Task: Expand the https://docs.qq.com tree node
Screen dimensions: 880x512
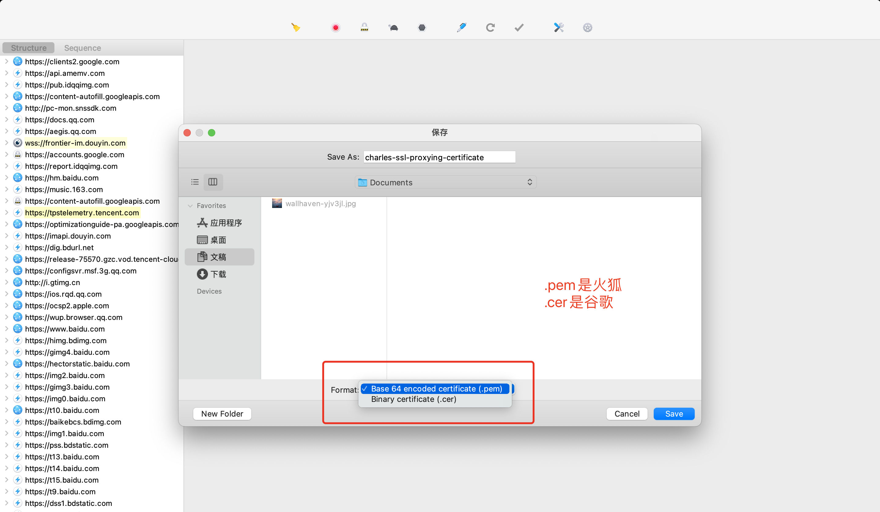Action: (x=6, y=120)
